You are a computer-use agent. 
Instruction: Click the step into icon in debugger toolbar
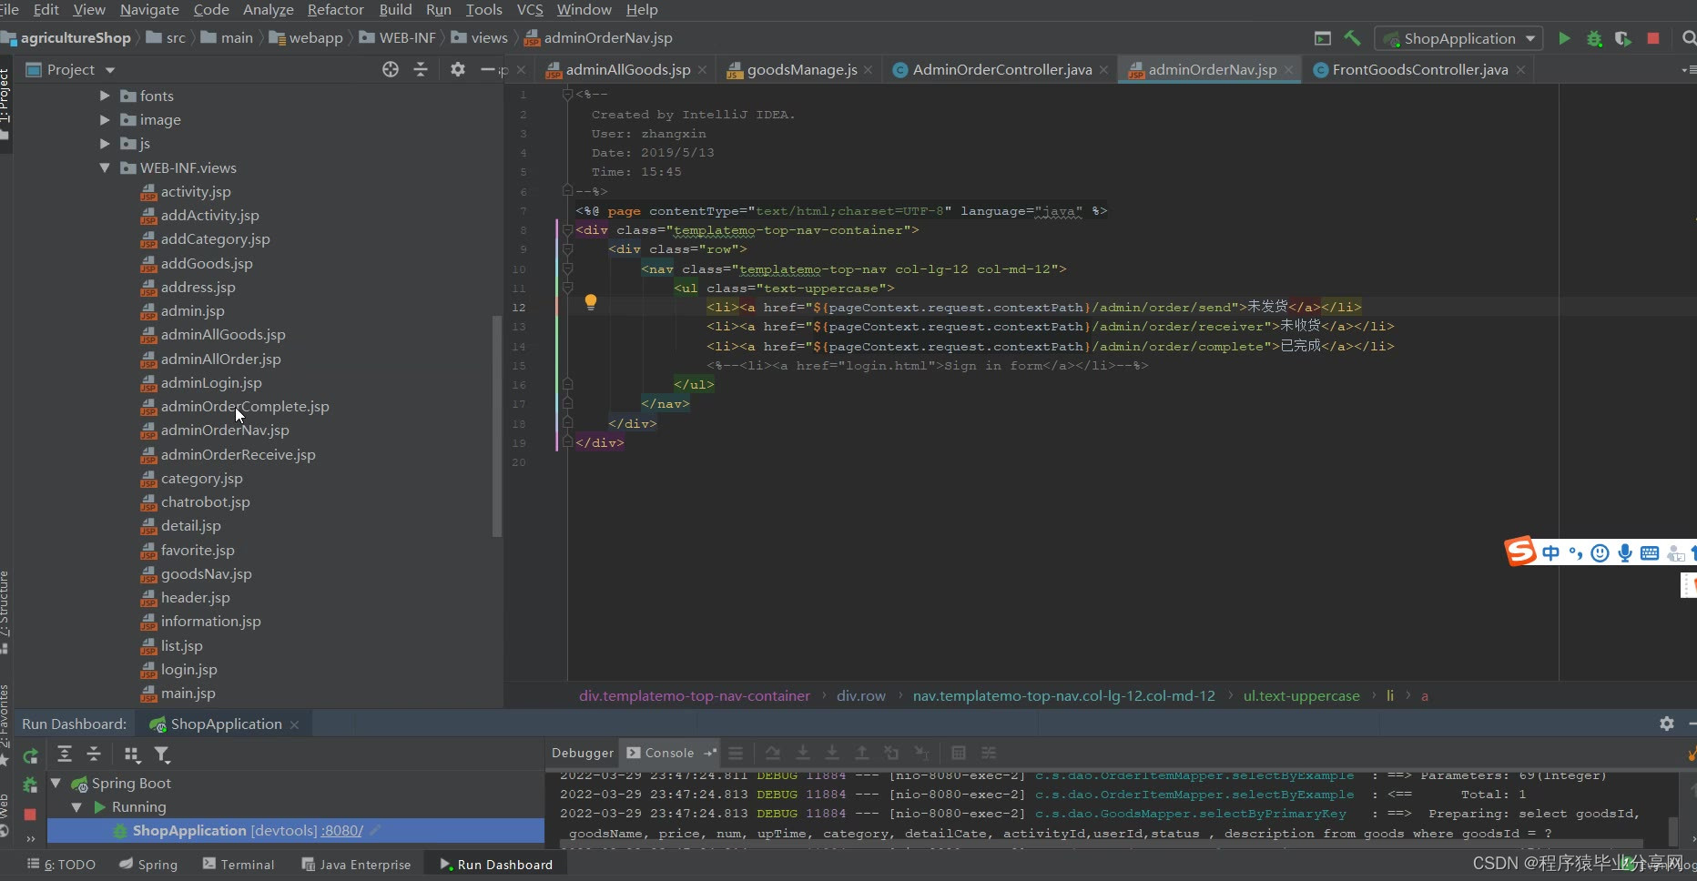[803, 753]
